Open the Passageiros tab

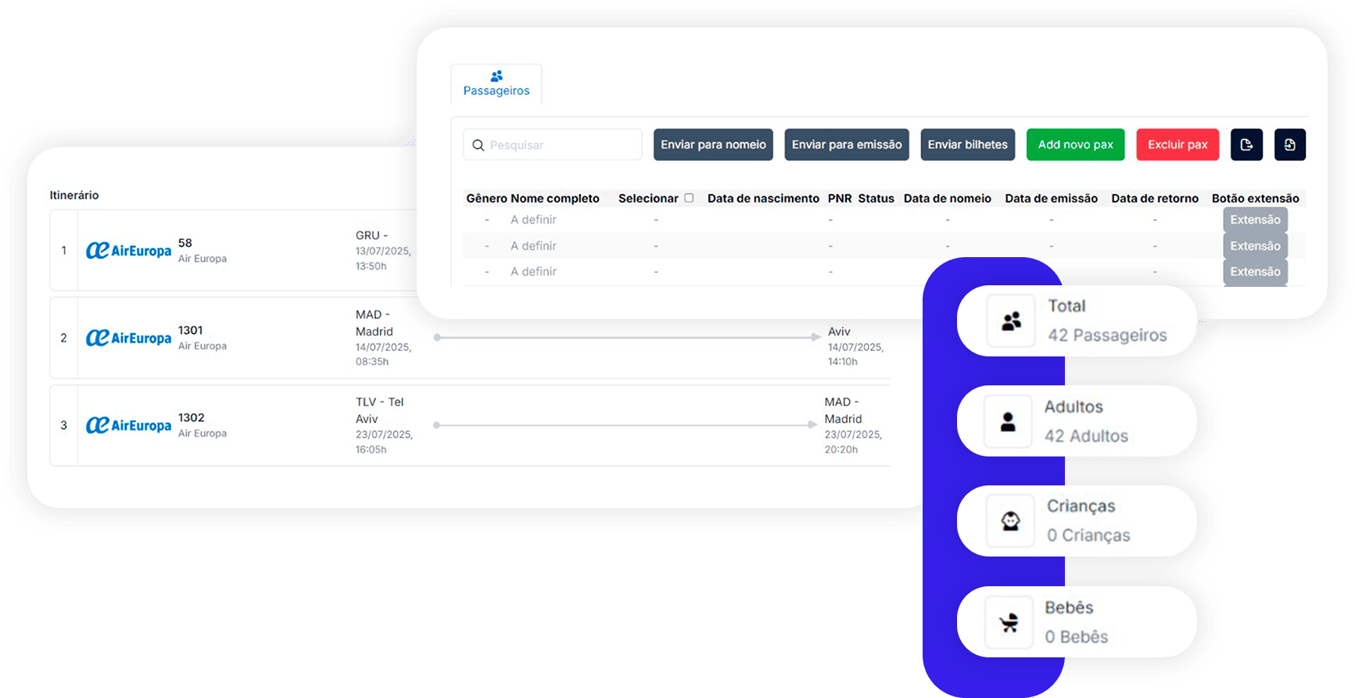[496, 84]
